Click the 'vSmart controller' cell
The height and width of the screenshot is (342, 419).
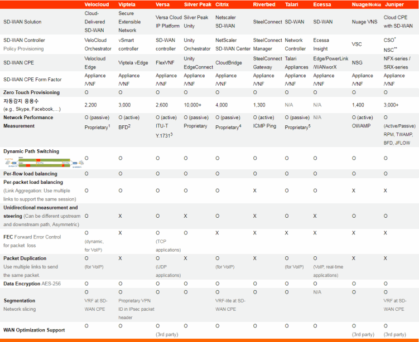coord(128,45)
